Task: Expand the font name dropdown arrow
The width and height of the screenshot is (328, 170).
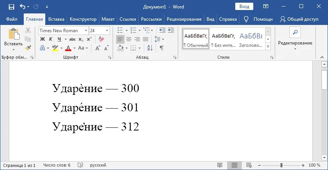Action: coord(86,31)
